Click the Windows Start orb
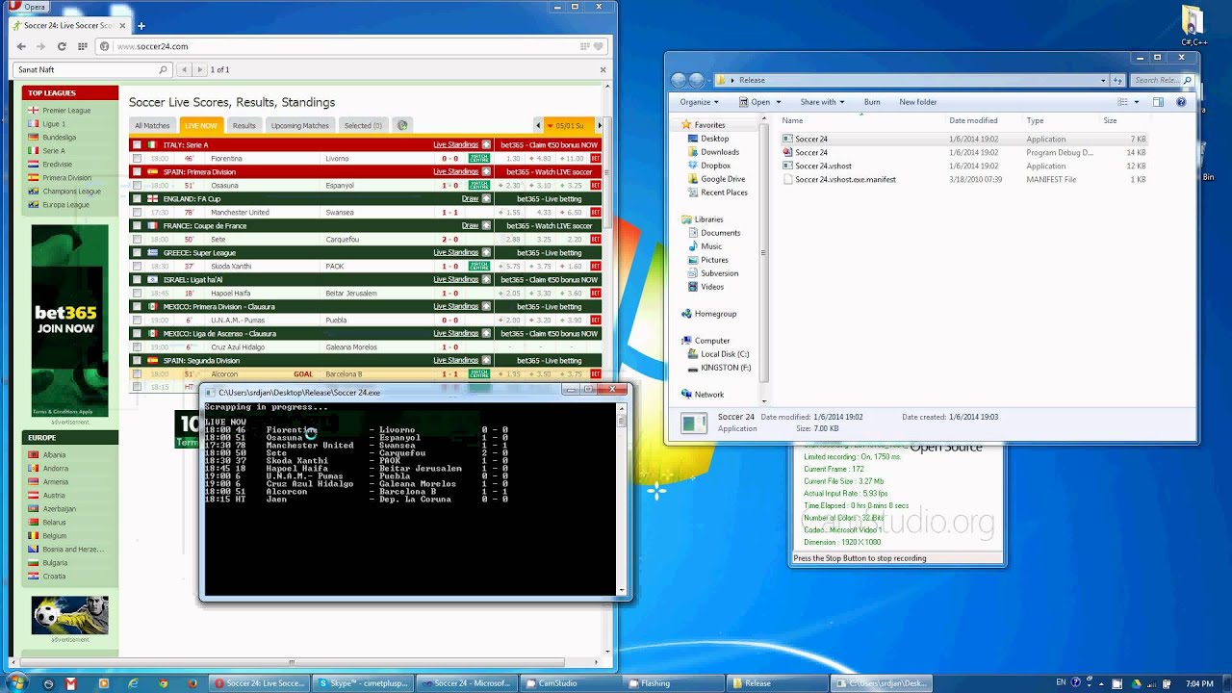Screen dimensions: 1232x693 (x=16, y=683)
